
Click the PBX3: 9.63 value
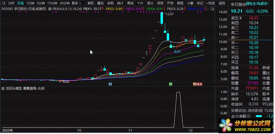pos(134,9)
